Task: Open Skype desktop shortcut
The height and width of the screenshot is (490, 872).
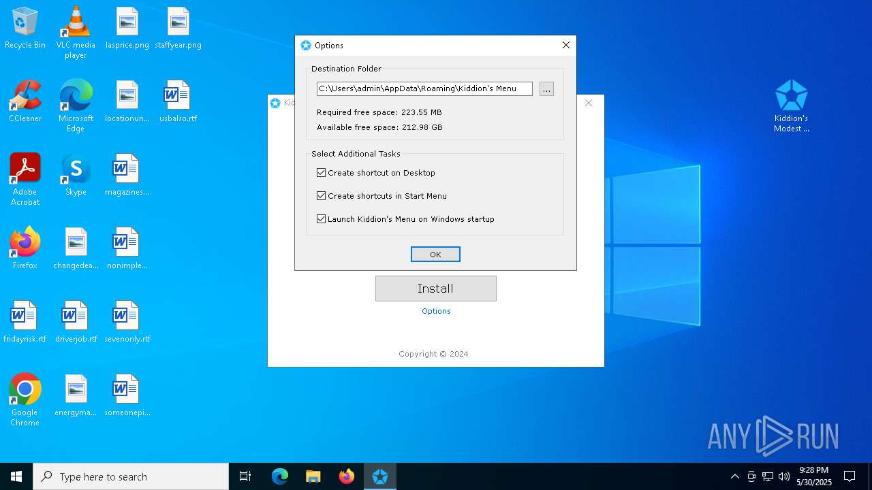Action: [76, 176]
